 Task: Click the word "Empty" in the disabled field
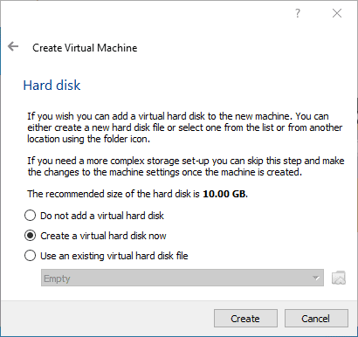tap(57, 279)
